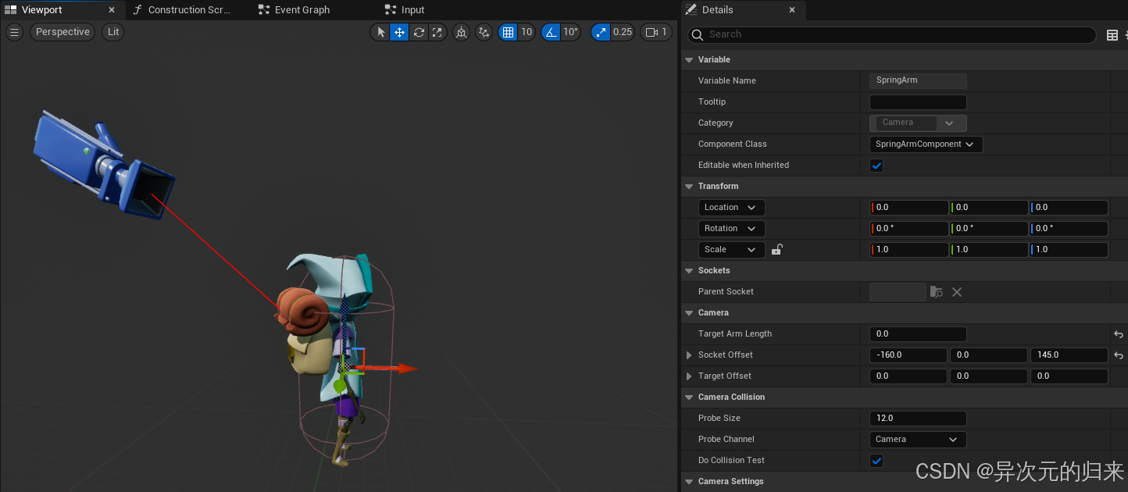The image size is (1128, 492).
Task: Open the viewport hamburger options menu
Action: click(14, 32)
